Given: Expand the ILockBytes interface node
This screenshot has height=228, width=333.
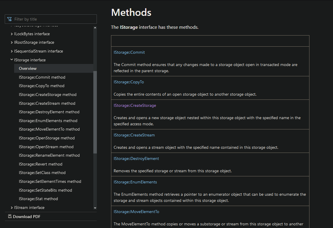Looking at the screenshot, I should (x=11, y=34).
